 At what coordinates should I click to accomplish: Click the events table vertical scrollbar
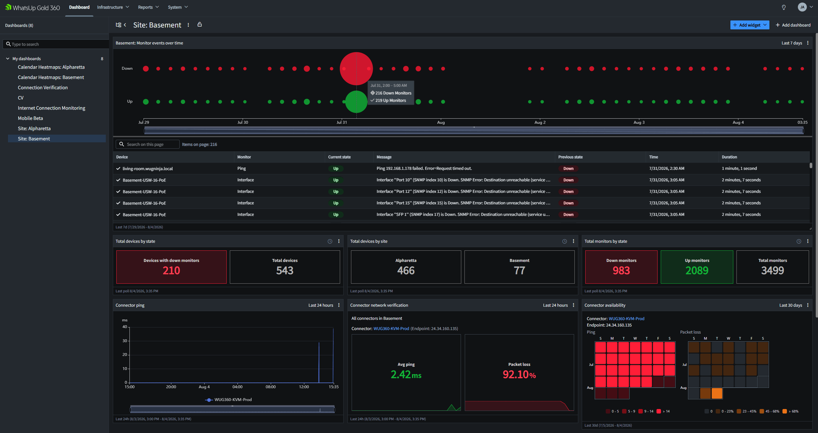811,166
